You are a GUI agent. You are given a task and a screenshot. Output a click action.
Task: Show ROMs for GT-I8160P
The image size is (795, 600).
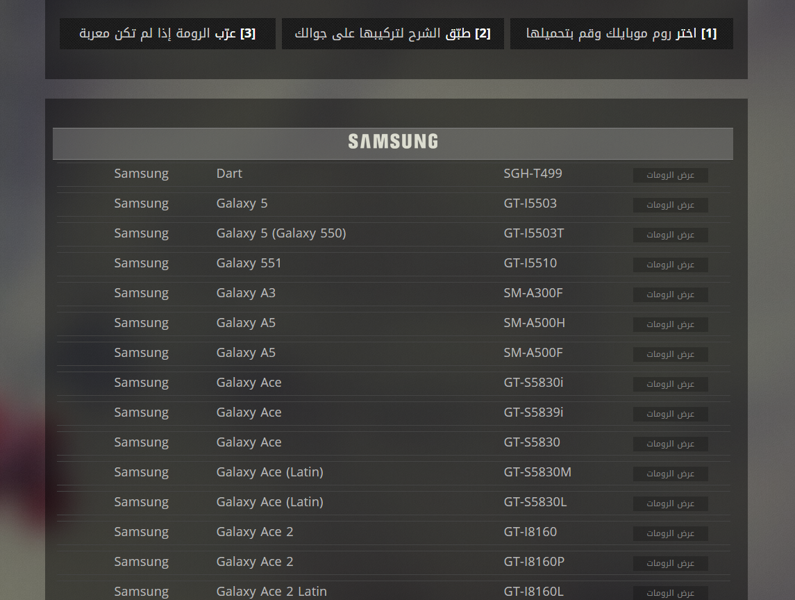click(670, 564)
